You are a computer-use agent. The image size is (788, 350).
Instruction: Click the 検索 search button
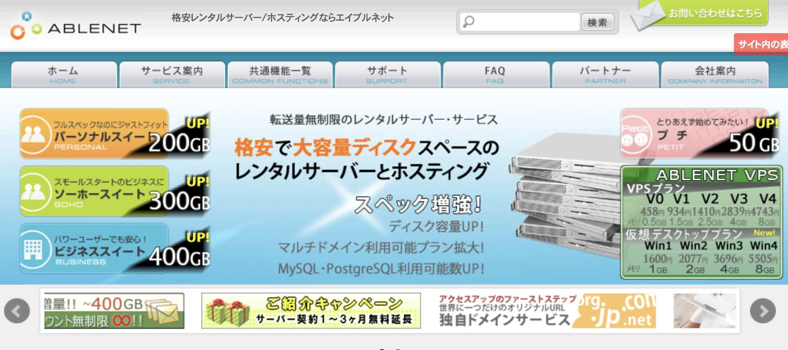[597, 22]
